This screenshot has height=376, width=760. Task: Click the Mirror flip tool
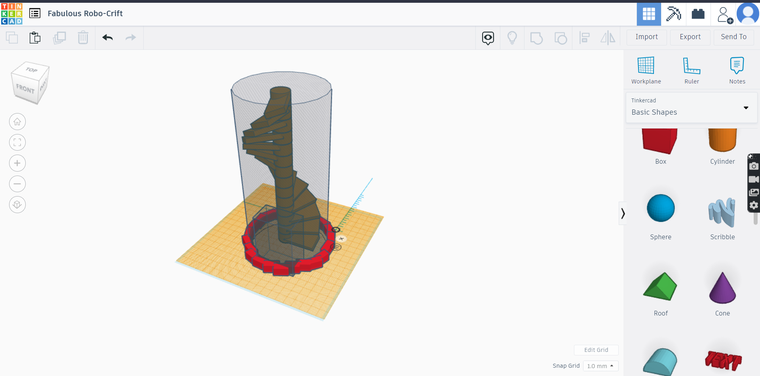[608, 38]
